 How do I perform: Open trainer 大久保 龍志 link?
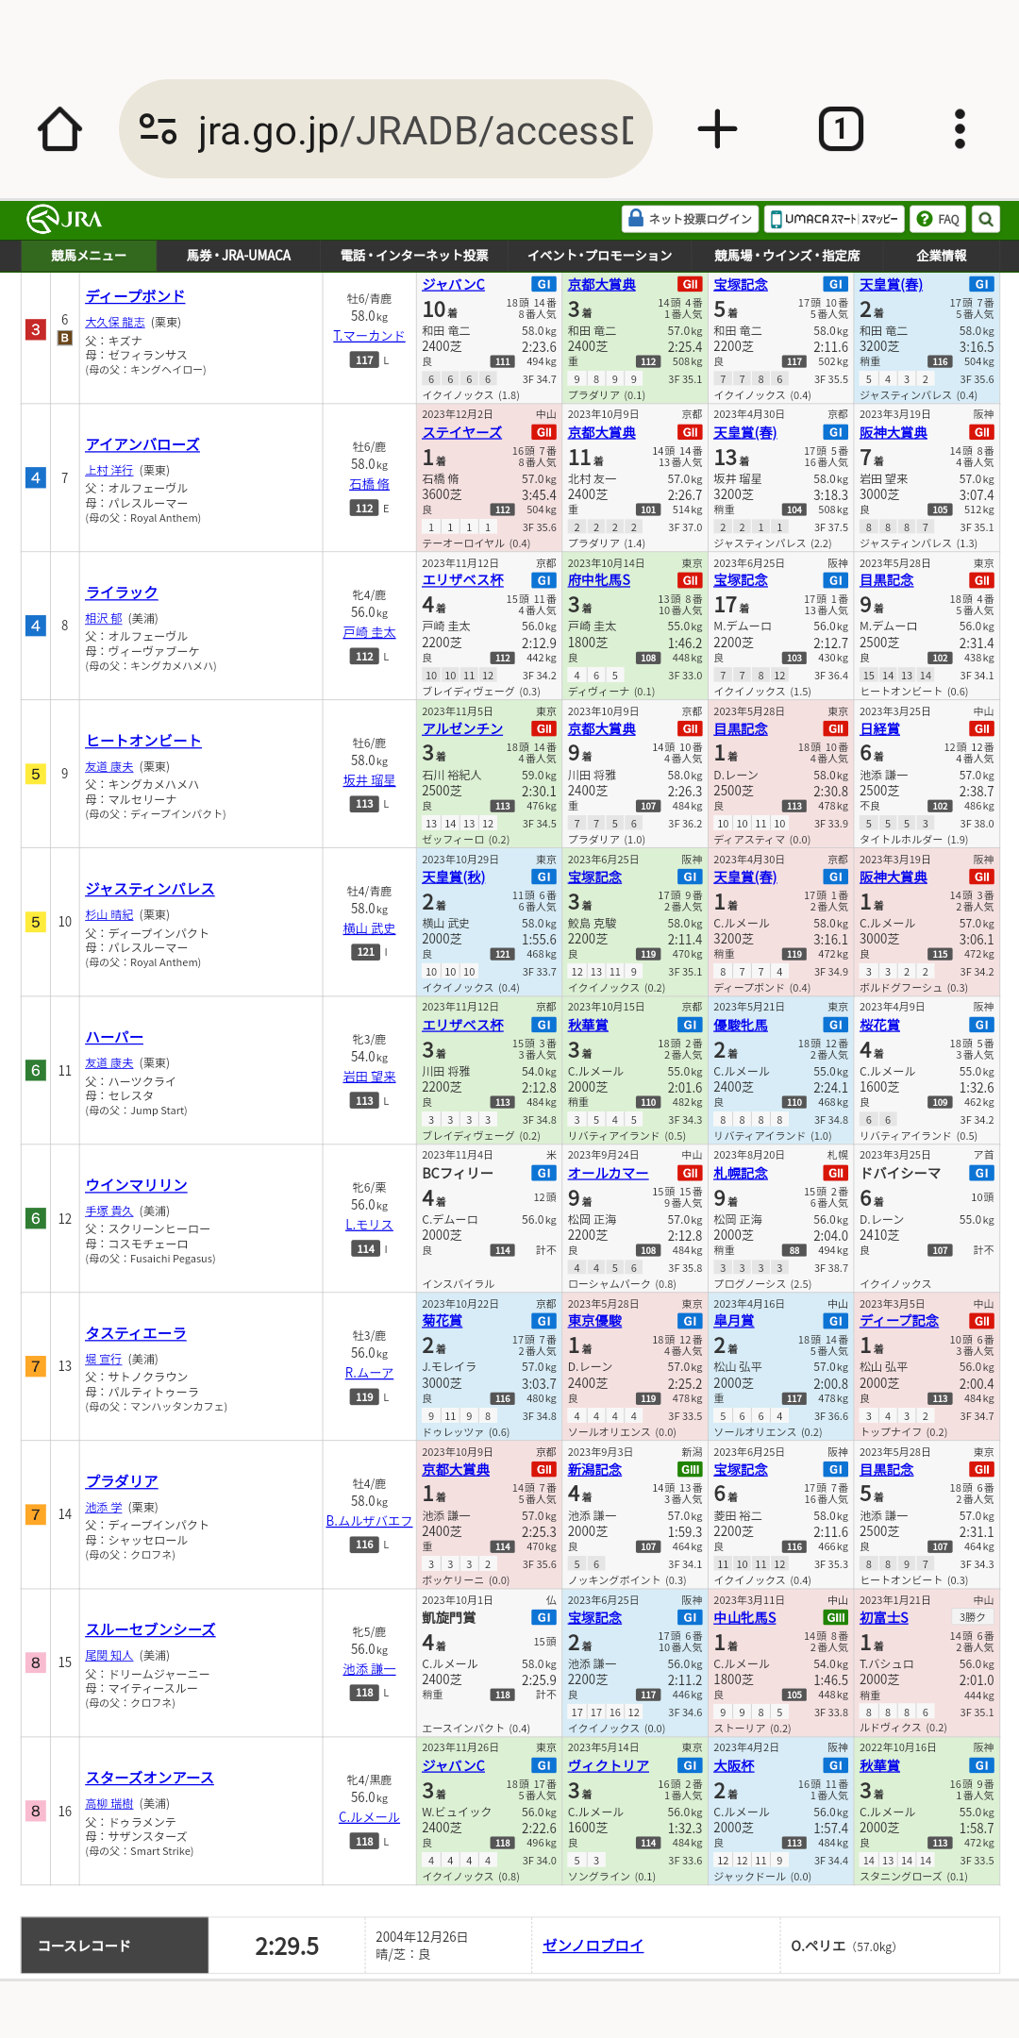coord(115,322)
